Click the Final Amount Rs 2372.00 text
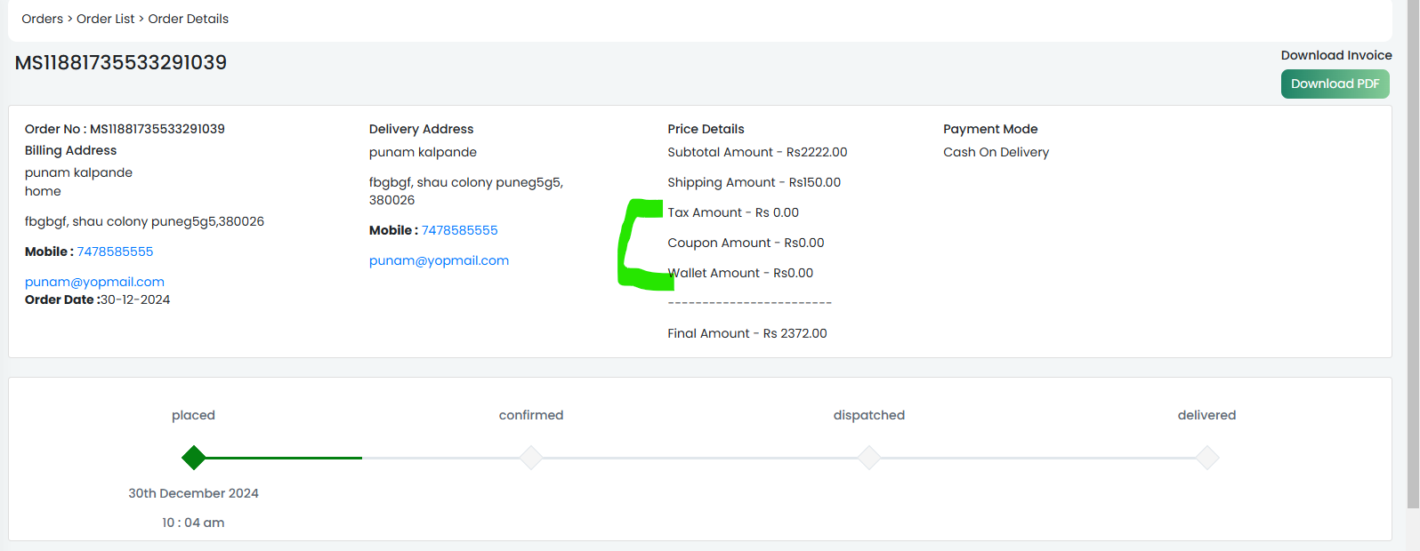This screenshot has height=551, width=1420. tap(747, 333)
